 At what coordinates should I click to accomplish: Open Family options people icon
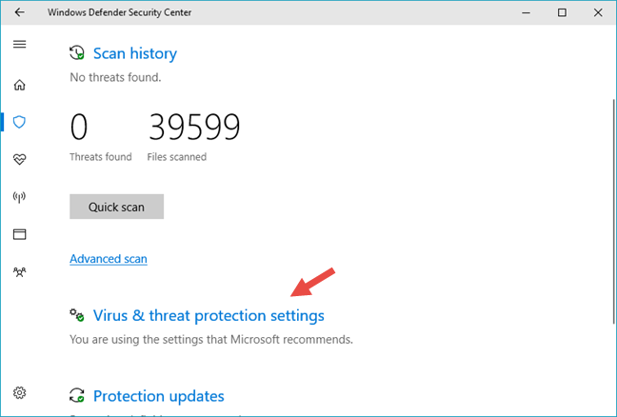tap(19, 272)
